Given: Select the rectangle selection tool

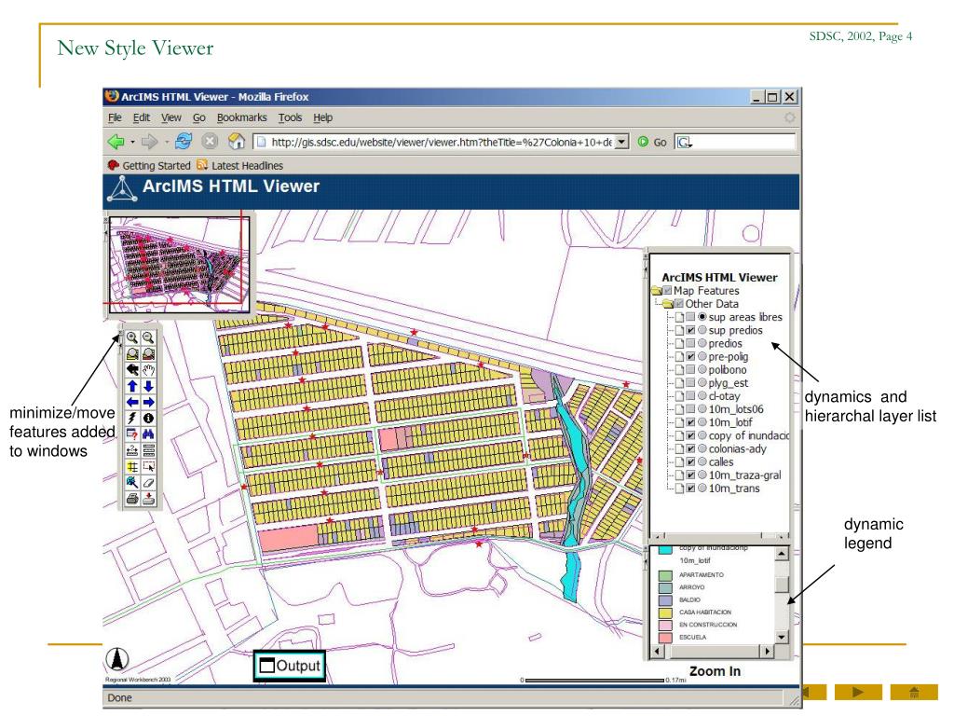Looking at the screenshot, I should 148,466.
